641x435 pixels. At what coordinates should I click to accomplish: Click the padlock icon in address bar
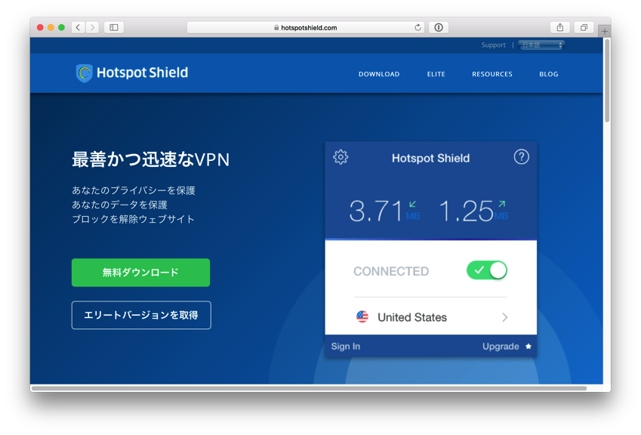(276, 27)
